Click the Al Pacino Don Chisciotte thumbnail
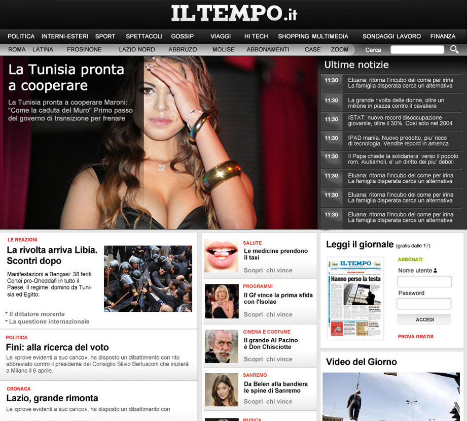The image size is (467, 421). tap(222, 346)
